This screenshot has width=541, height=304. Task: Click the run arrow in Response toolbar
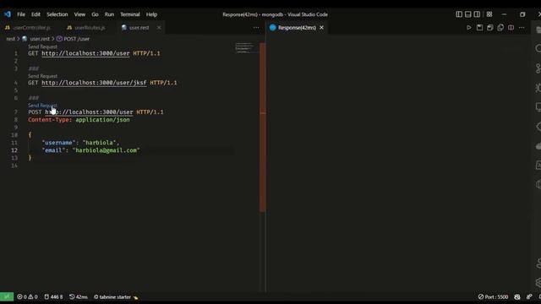pos(469,28)
